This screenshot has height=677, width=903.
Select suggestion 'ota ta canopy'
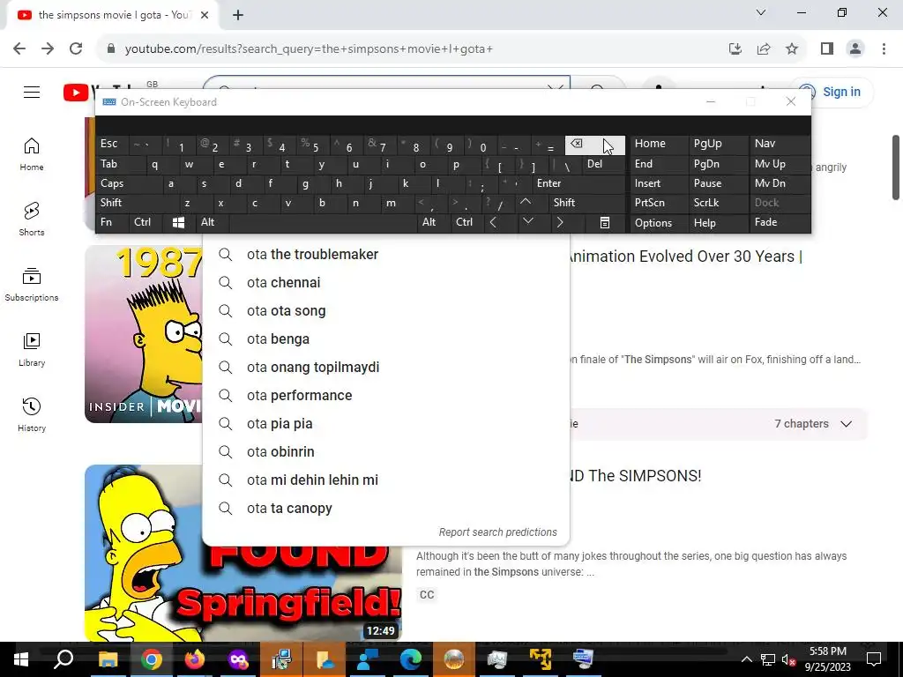(386, 509)
